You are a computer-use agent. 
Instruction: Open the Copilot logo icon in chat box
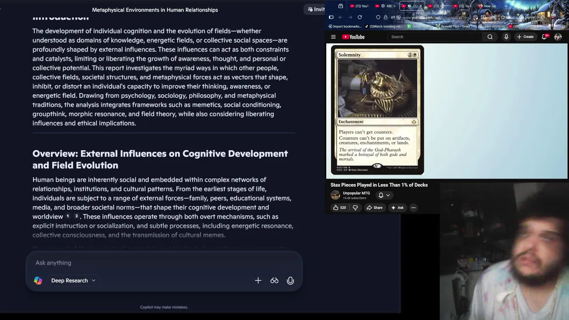click(38, 280)
